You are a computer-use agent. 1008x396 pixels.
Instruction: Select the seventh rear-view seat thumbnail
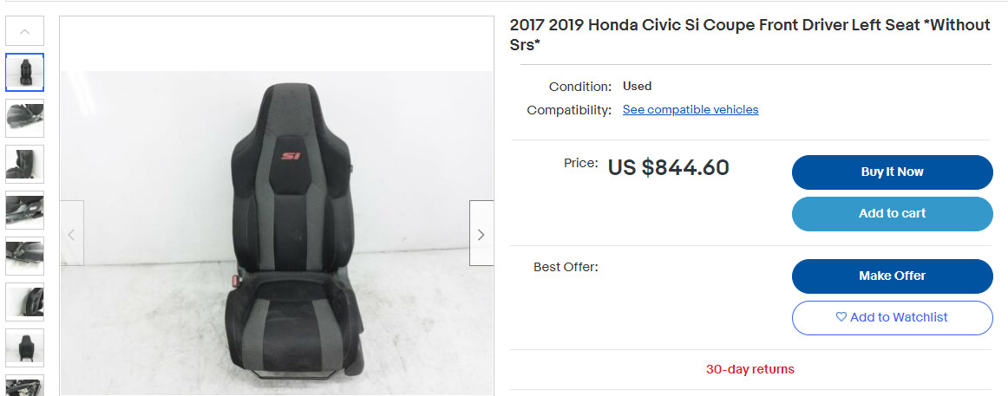click(x=25, y=347)
